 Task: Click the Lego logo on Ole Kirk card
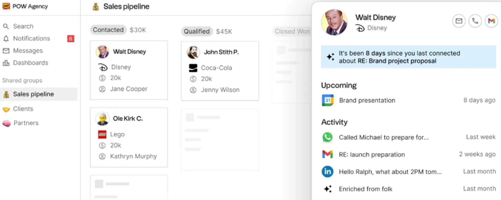pos(102,135)
